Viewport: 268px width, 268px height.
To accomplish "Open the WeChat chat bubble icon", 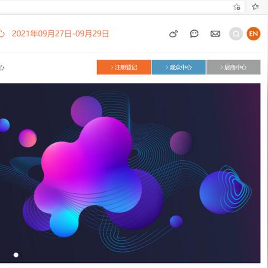I will click(x=194, y=34).
